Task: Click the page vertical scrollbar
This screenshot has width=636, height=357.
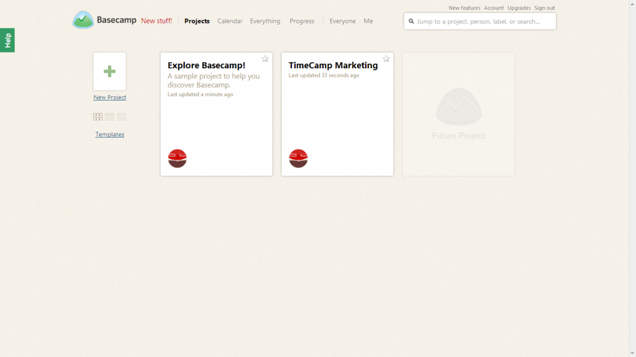Action: [632, 179]
